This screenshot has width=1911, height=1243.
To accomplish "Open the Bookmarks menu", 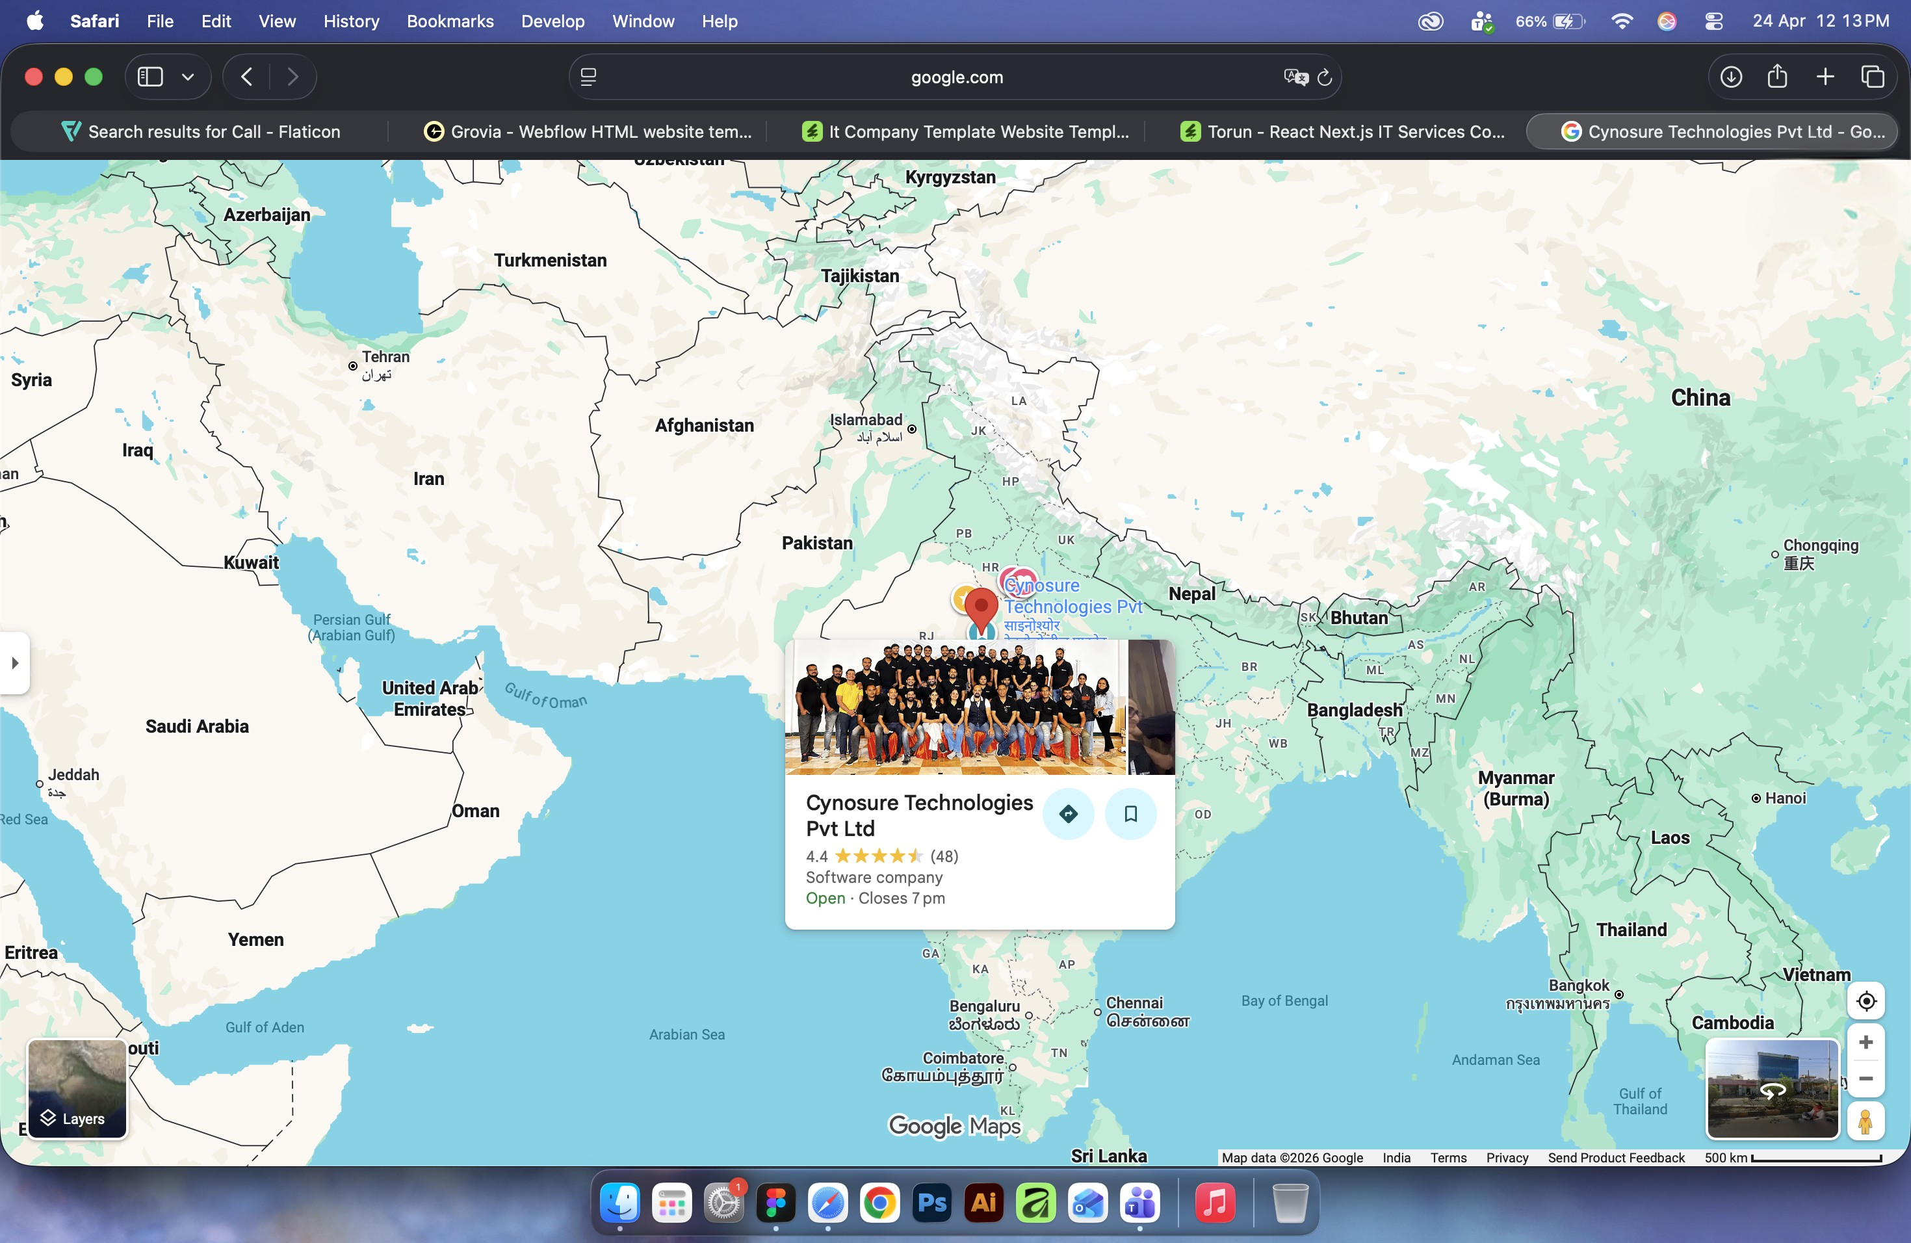I will tap(450, 21).
